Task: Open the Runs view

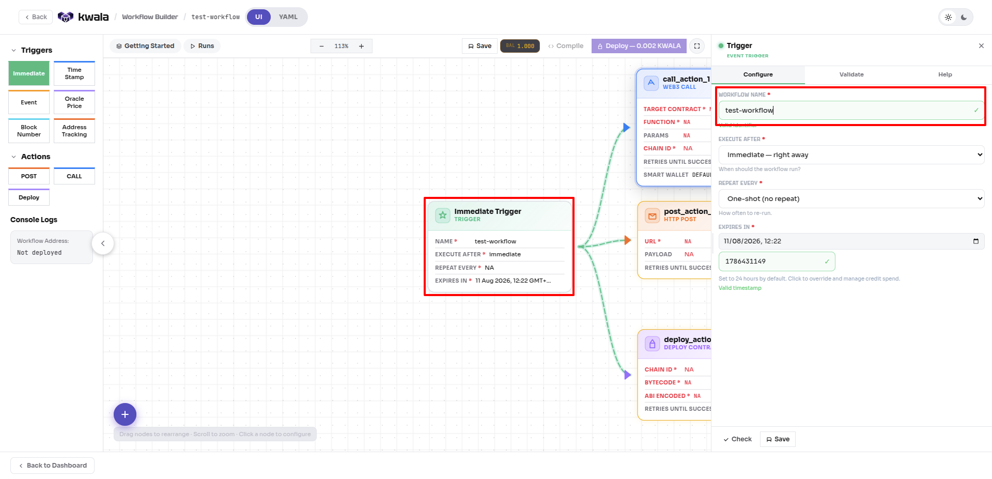Action: (202, 46)
